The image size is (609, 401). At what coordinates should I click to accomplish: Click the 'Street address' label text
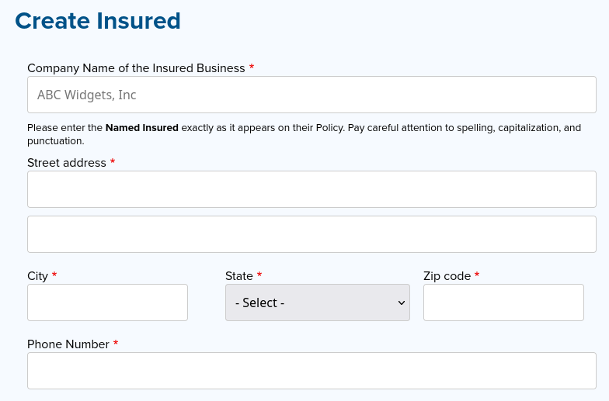(66, 163)
